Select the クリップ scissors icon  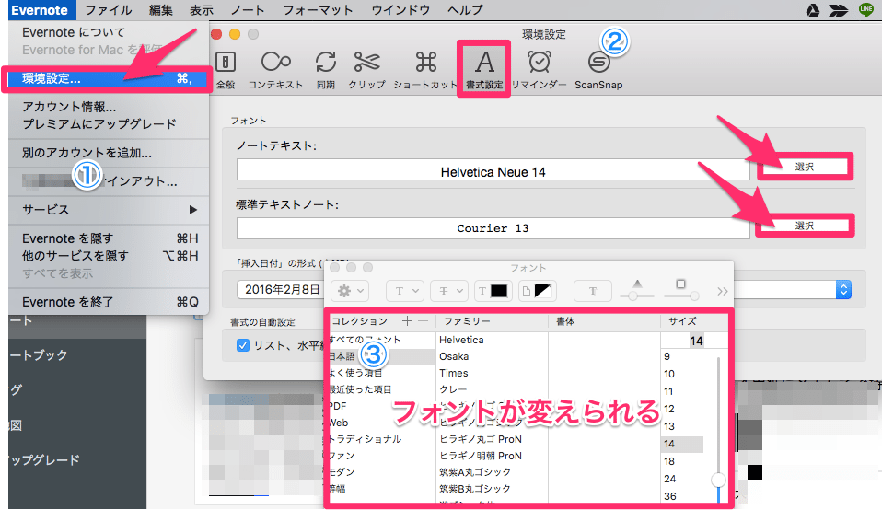[x=366, y=68]
